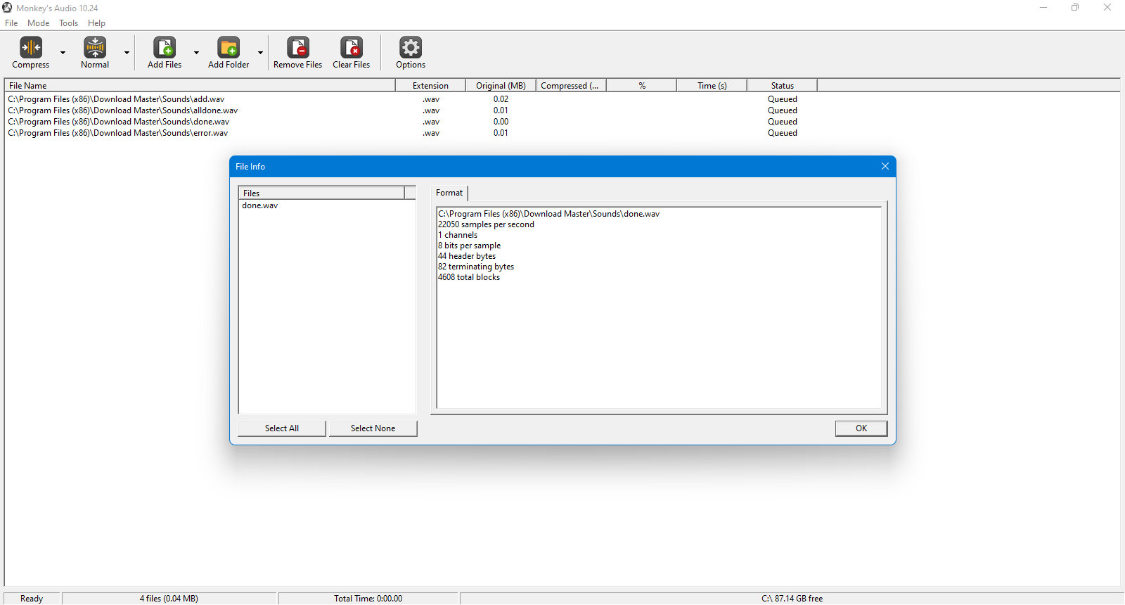
Task: Expand the Add Files dropdown arrow
Action: point(196,53)
